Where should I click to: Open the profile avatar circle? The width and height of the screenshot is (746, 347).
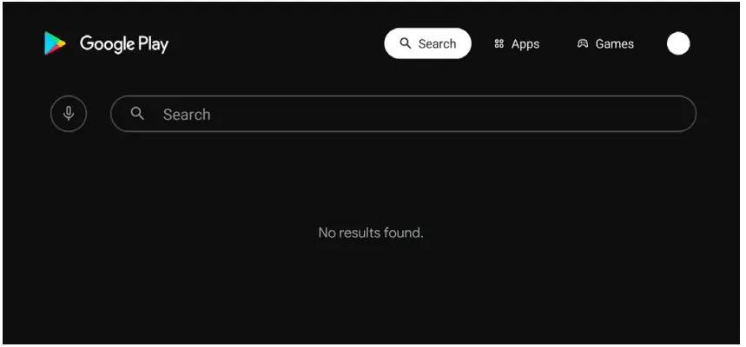[678, 43]
